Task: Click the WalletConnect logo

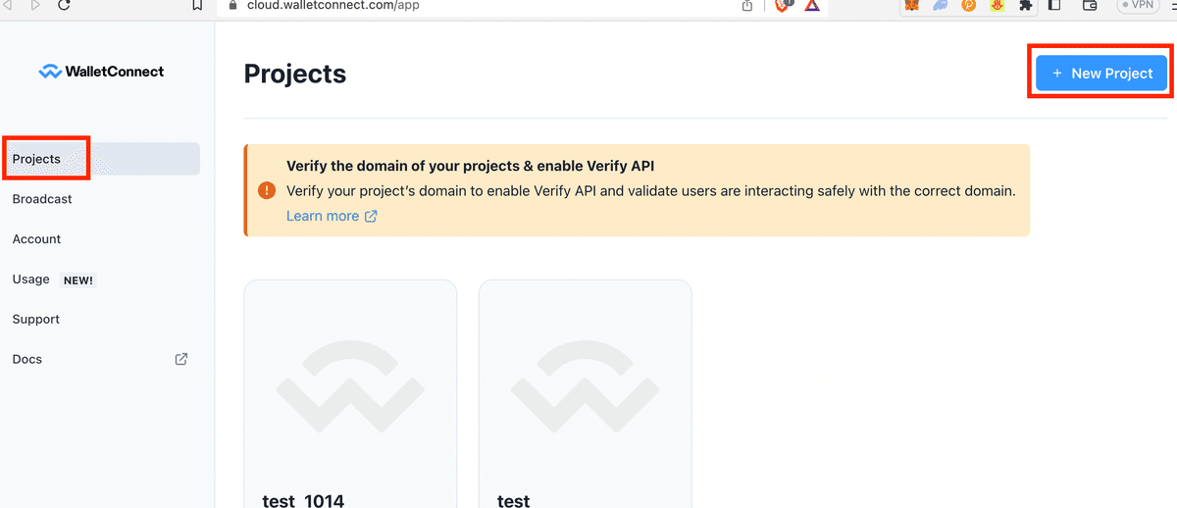Action: coord(101,72)
